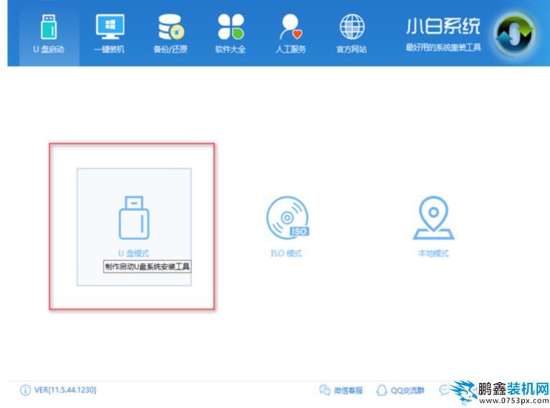
Task: Click the version info icon
Action: pos(25,390)
